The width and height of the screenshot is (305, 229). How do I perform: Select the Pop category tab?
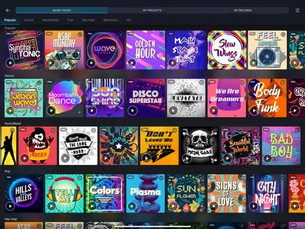pyautogui.click(x=70, y=20)
